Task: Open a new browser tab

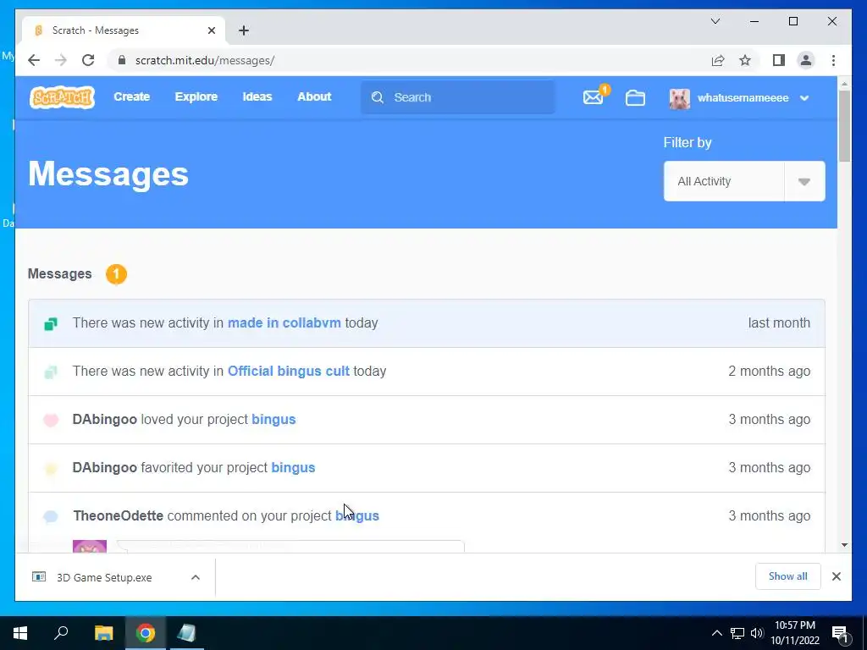Action: tap(244, 30)
